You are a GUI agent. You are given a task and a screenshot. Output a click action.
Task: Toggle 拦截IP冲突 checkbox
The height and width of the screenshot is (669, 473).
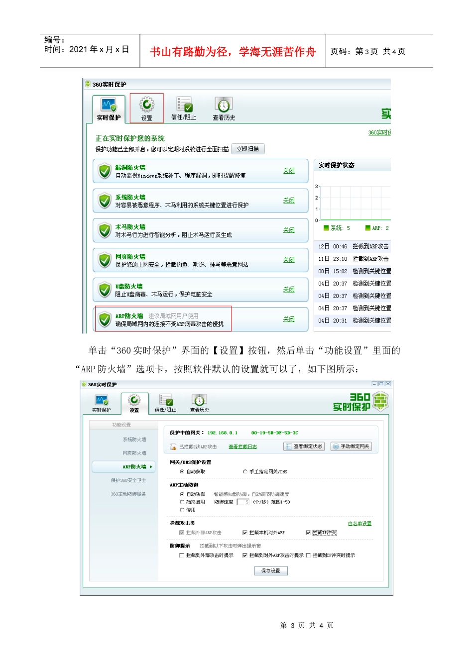pos(308,533)
